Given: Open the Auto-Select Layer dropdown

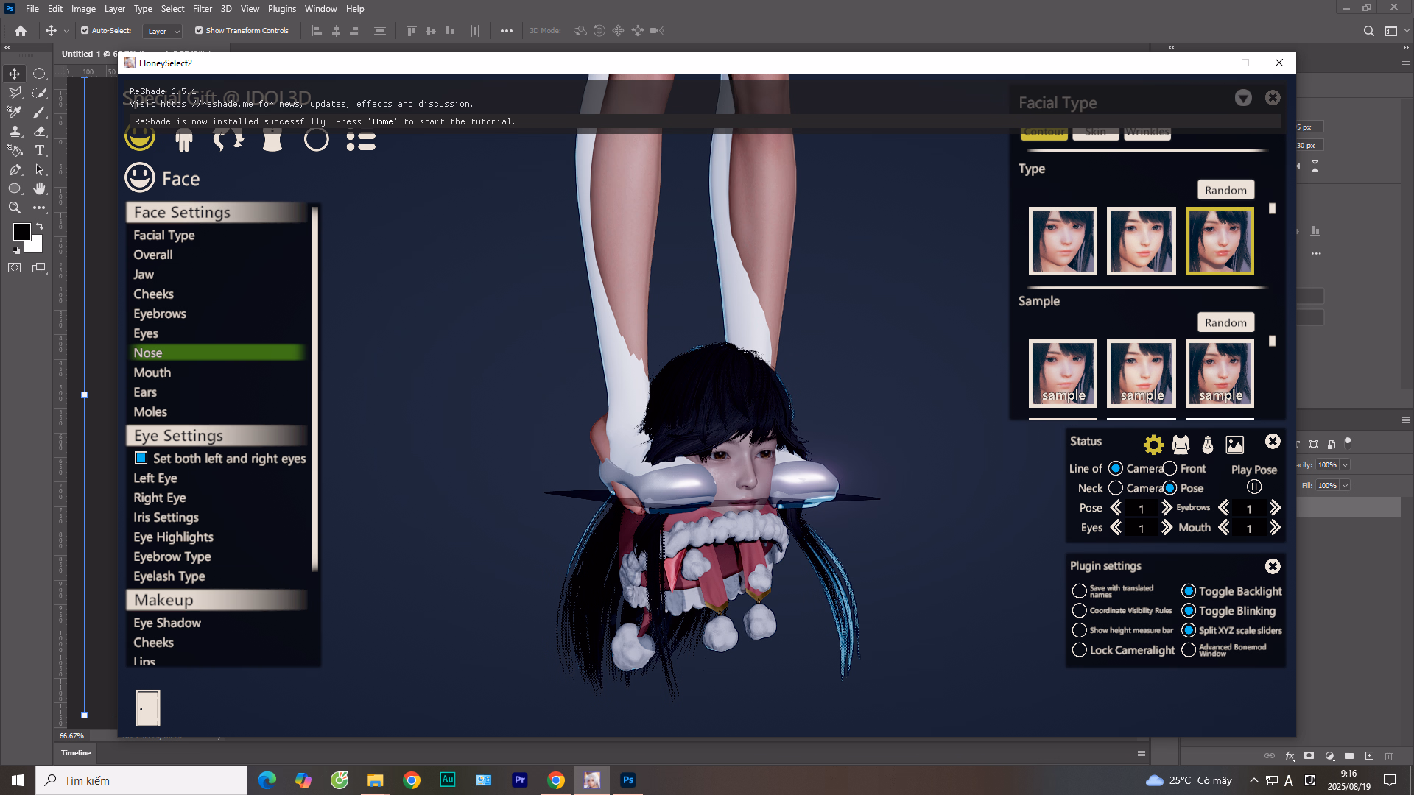Looking at the screenshot, I should coord(163,31).
